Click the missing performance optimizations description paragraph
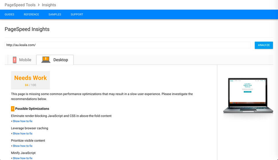This screenshot has height=160, width=278. click(x=102, y=96)
